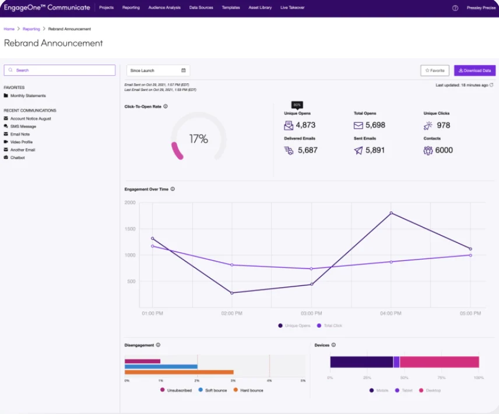Image resolution: width=499 pixels, height=414 pixels.
Task: Click the Sent Emails paper plane icon
Action: [x=359, y=150]
